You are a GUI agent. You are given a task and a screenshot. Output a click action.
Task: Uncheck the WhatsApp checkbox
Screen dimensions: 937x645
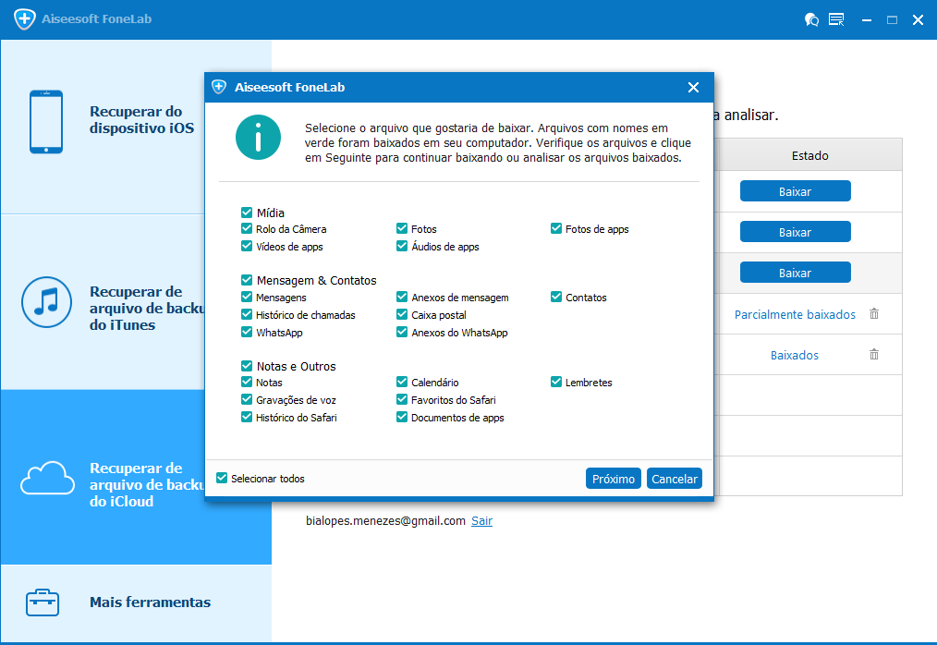pos(247,333)
